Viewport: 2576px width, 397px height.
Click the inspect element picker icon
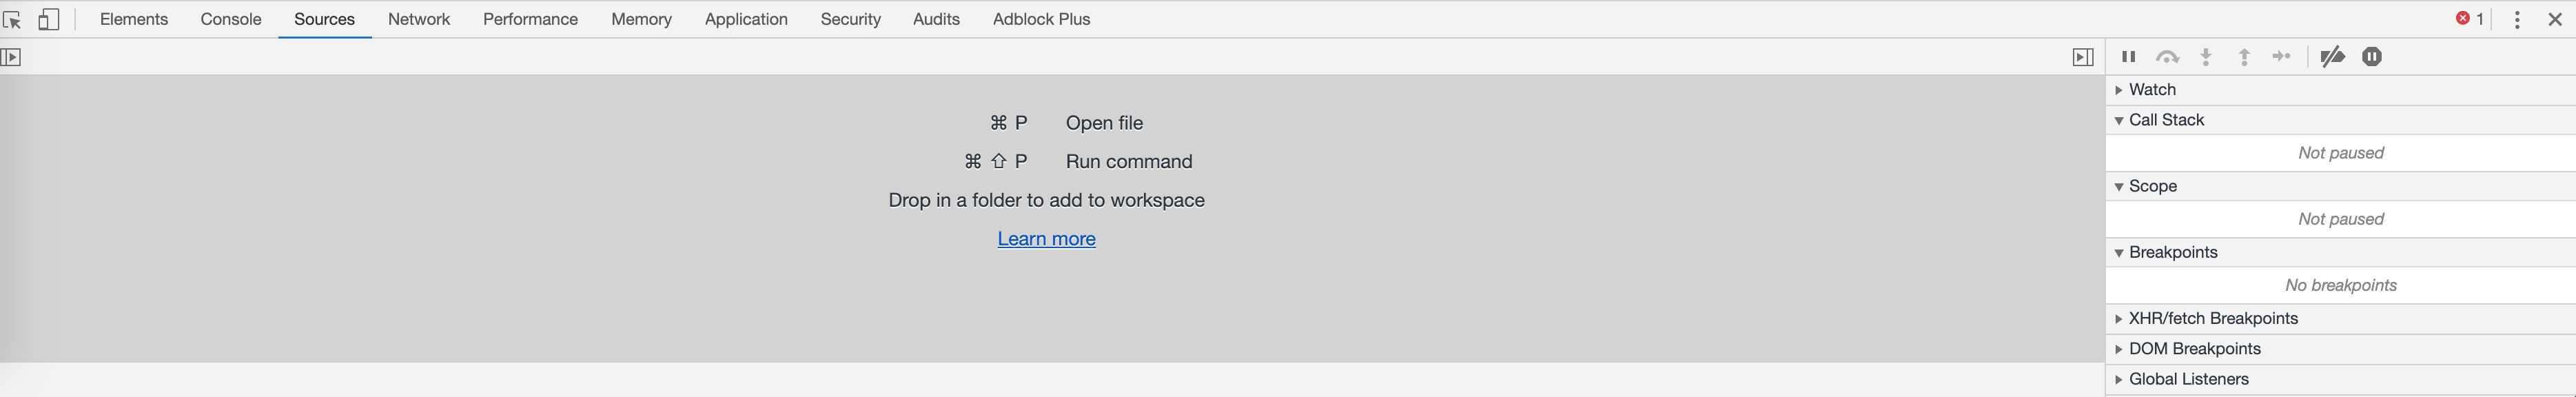click(x=13, y=19)
